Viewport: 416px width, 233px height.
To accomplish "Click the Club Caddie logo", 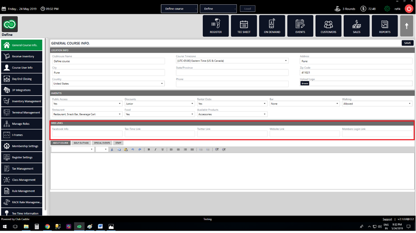I will (x=10, y=24).
